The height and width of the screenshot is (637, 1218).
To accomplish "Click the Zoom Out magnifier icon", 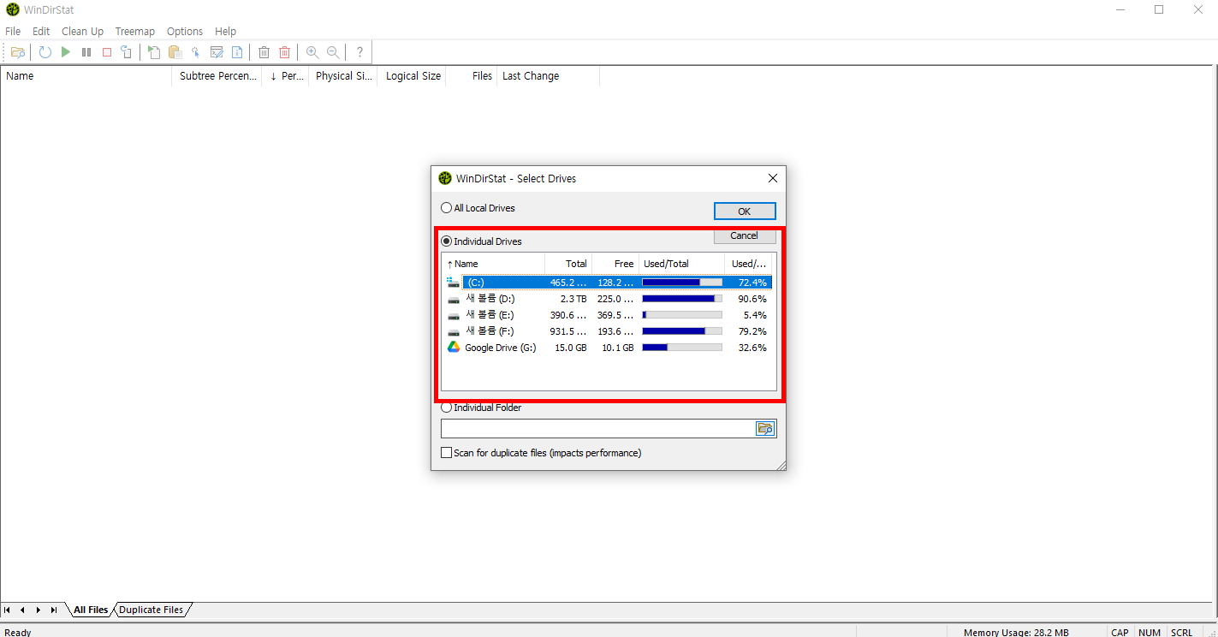I will tap(333, 52).
